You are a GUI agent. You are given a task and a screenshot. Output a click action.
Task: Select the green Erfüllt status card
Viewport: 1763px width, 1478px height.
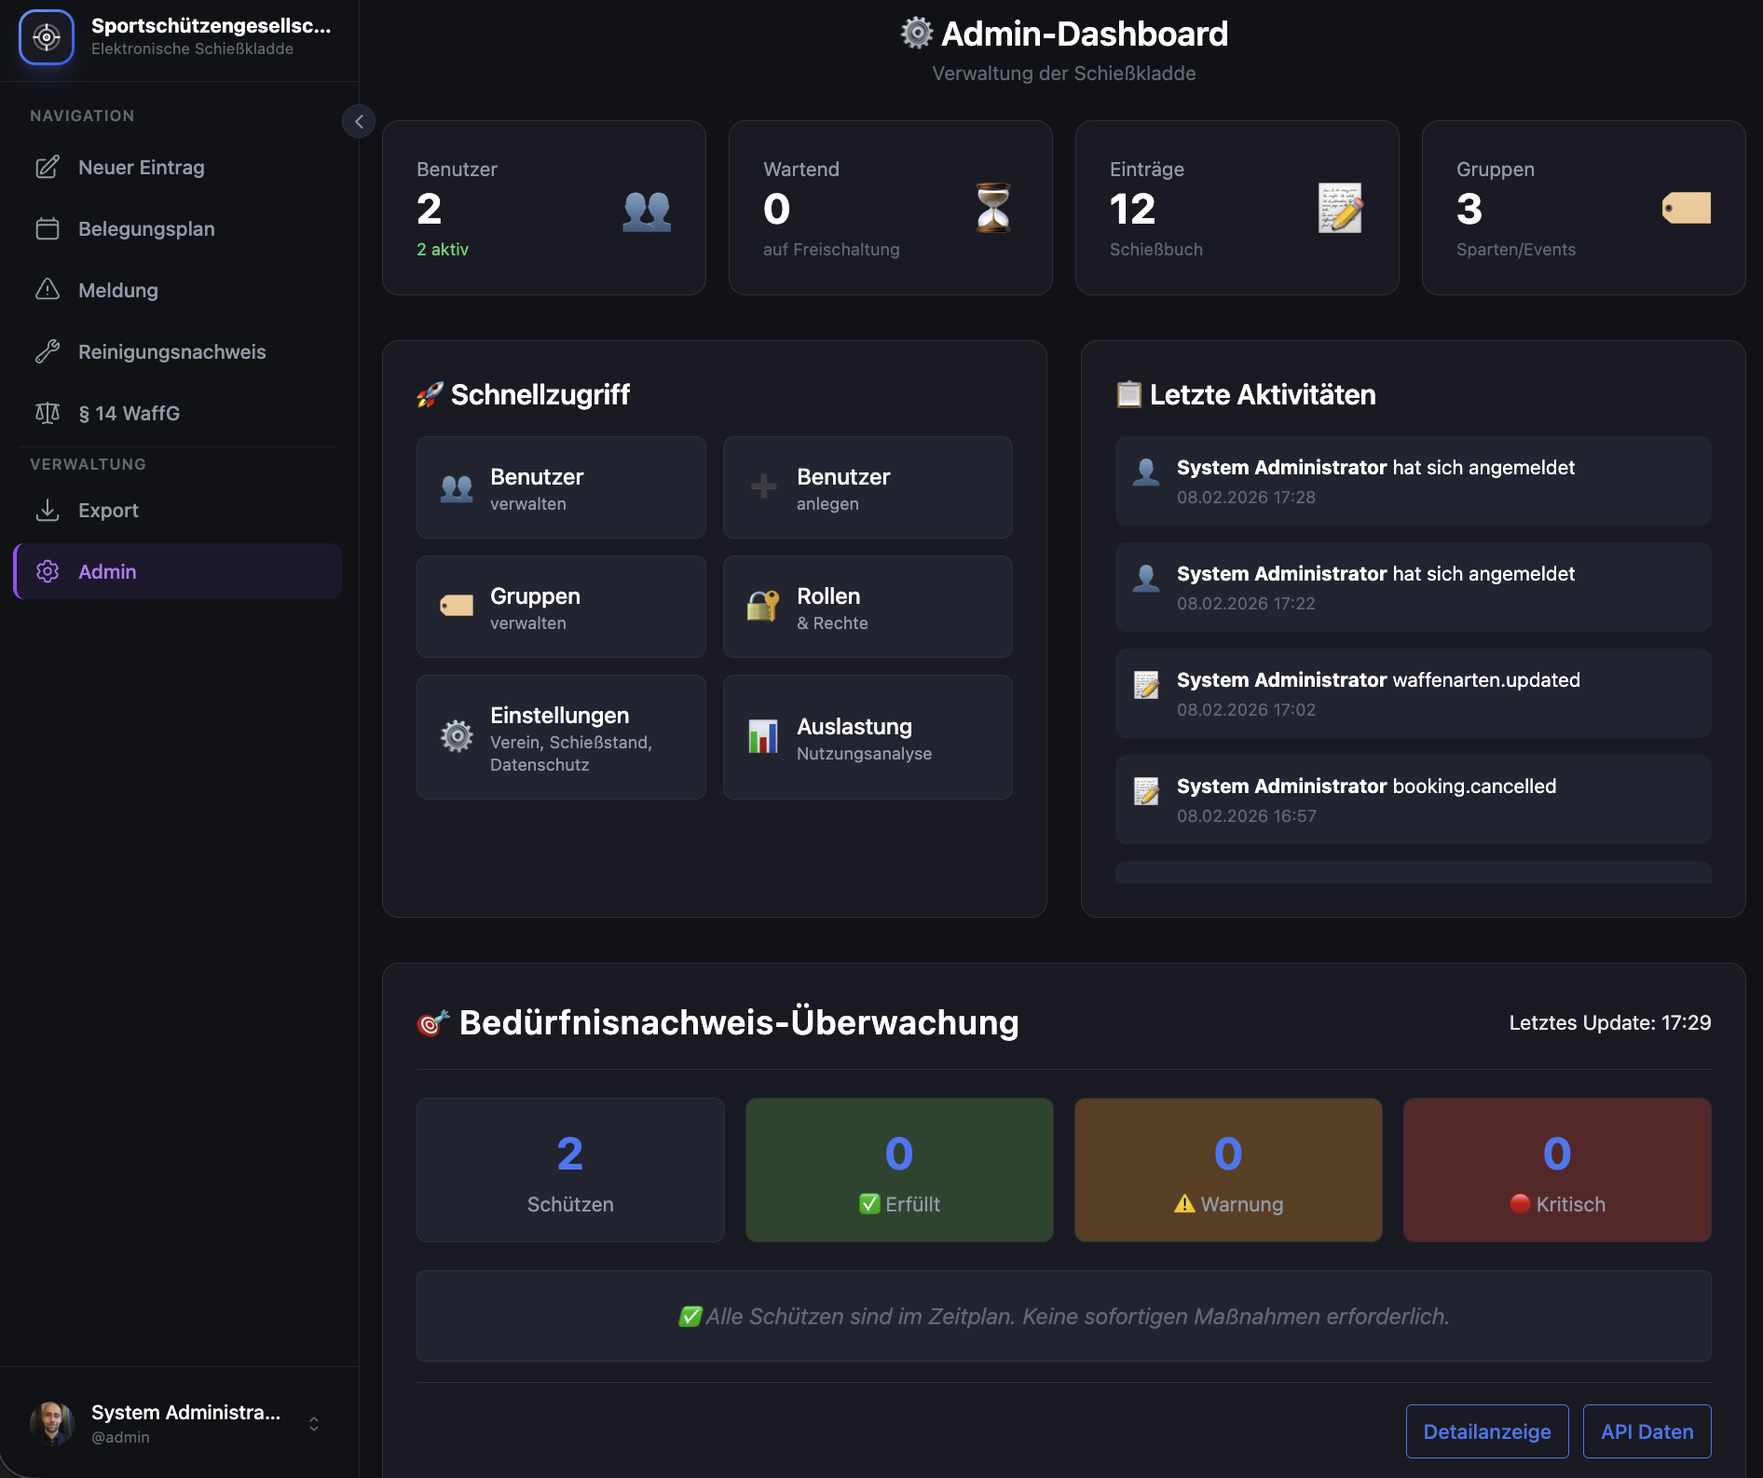pyautogui.click(x=897, y=1170)
